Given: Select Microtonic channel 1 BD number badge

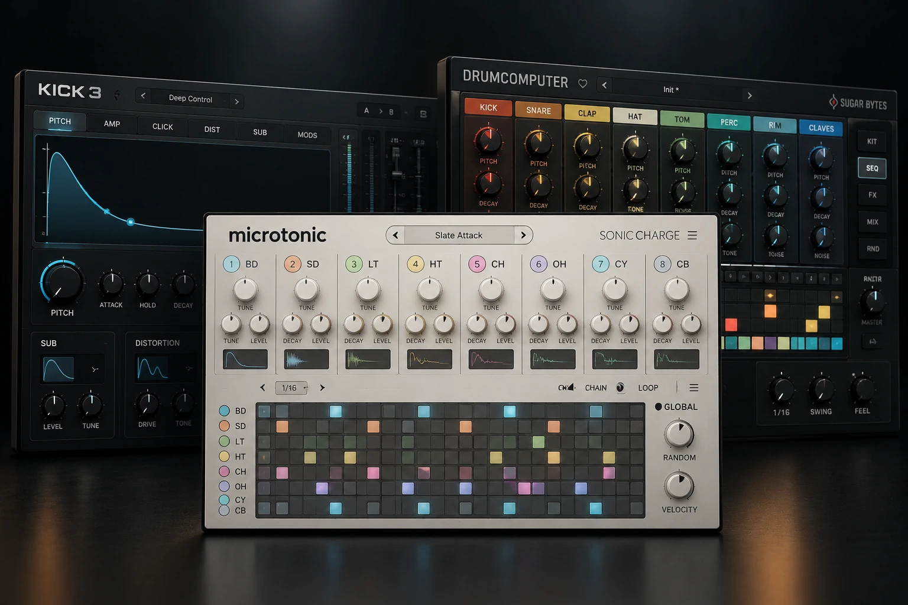Looking at the screenshot, I should click(x=231, y=264).
